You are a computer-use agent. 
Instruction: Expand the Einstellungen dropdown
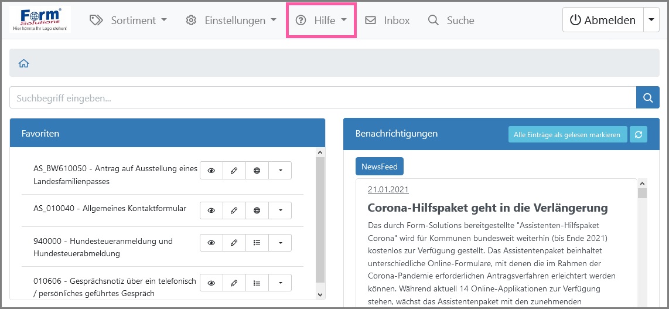231,20
